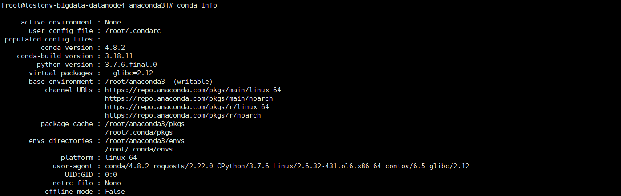Click the offline mode value False
This screenshot has width=621, height=196.
pos(115,192)
